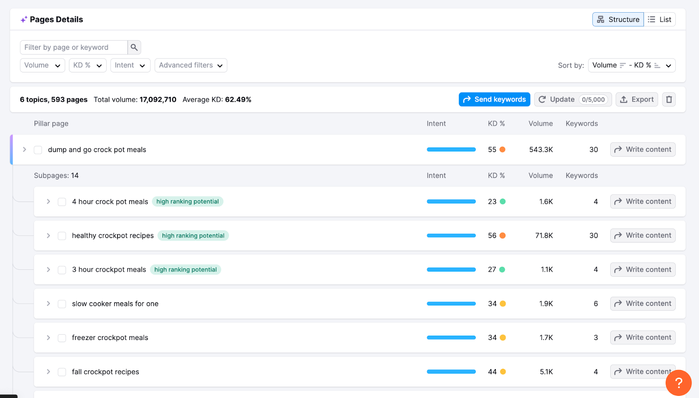Tick the healthy crockpot recipes checkbox
Image resolution: width=699 pixels, height=398 pixels.
click(62, 236)
